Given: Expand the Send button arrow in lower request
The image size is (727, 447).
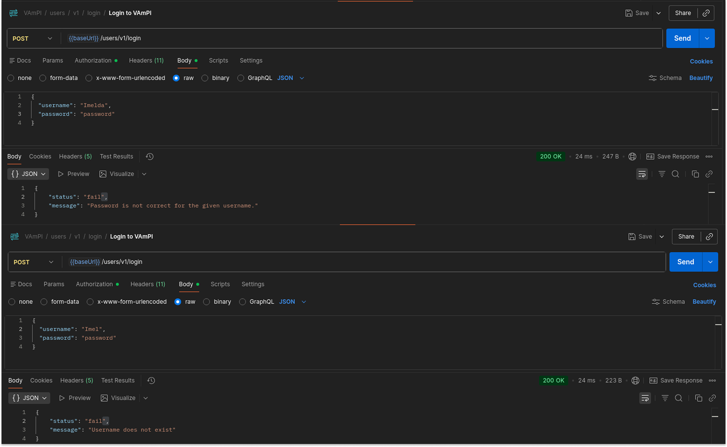Looking at the screenshot, I should (710, 262).
